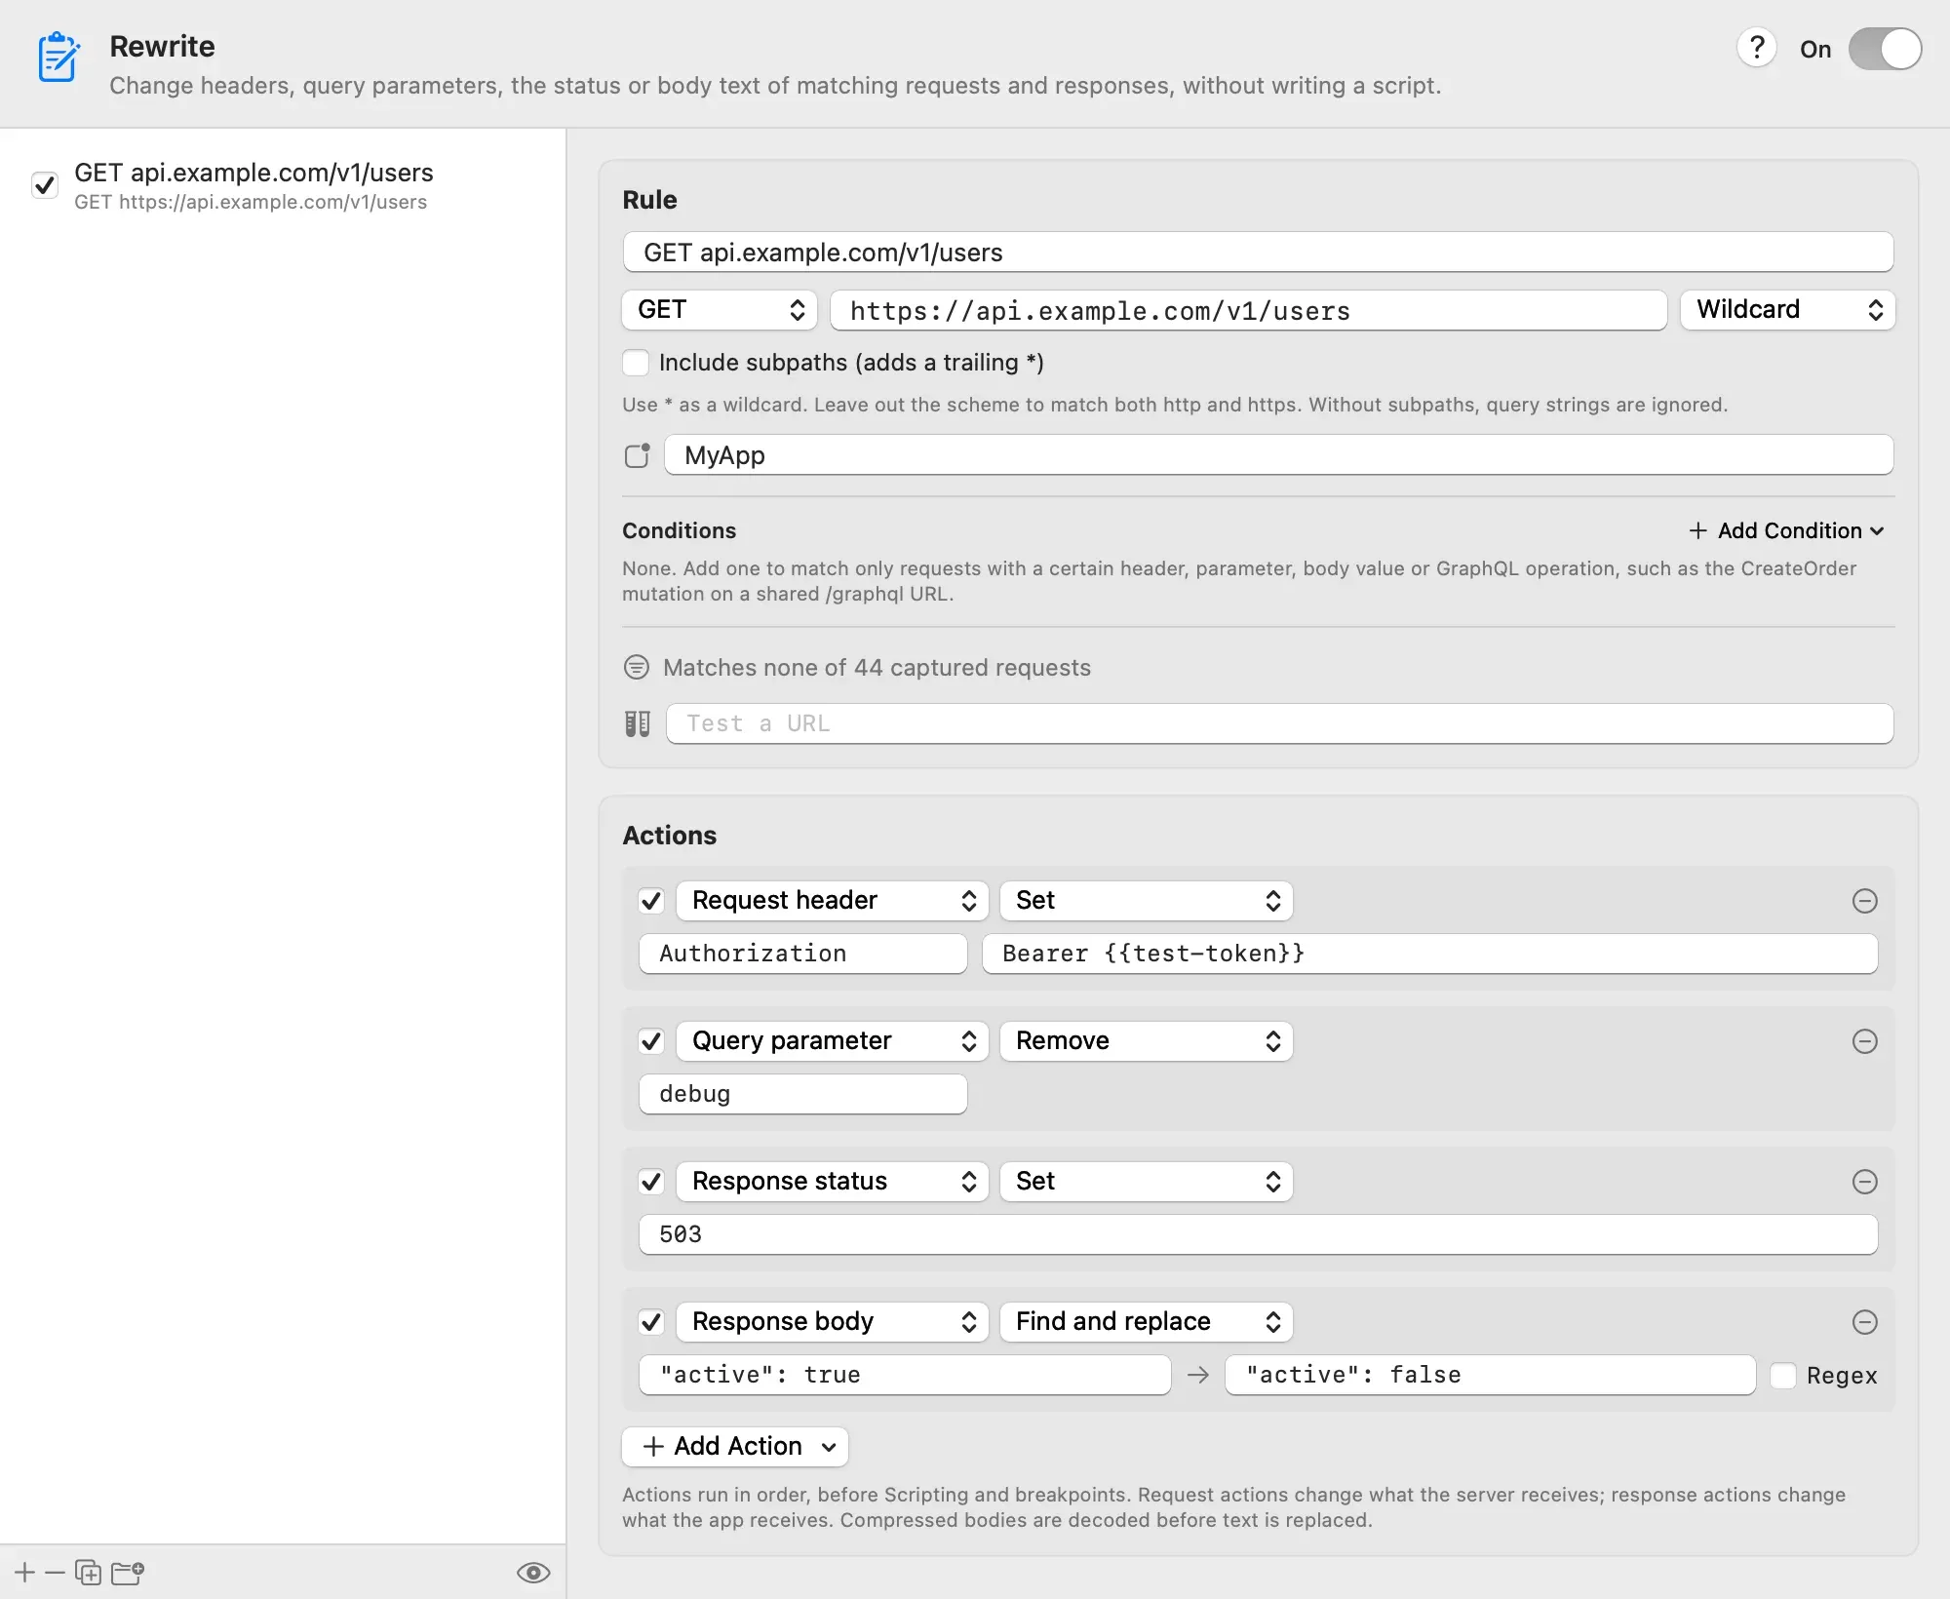Click the 503 status code field

[1258, 1234]
